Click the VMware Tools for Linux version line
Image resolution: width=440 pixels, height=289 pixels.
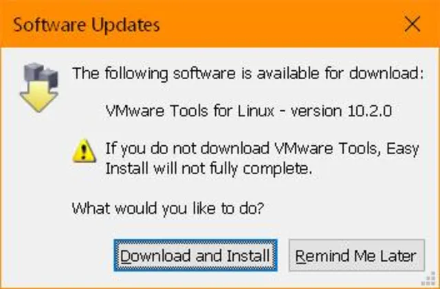(x=249, y=111)
